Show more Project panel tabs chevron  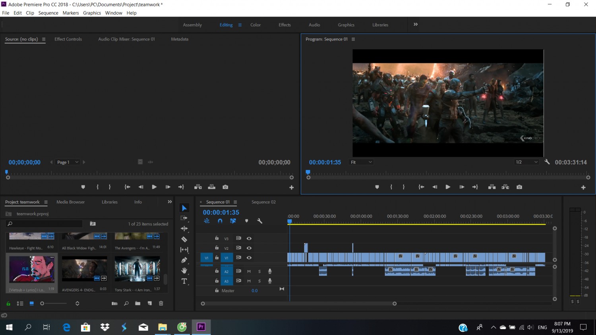point(170,202)
